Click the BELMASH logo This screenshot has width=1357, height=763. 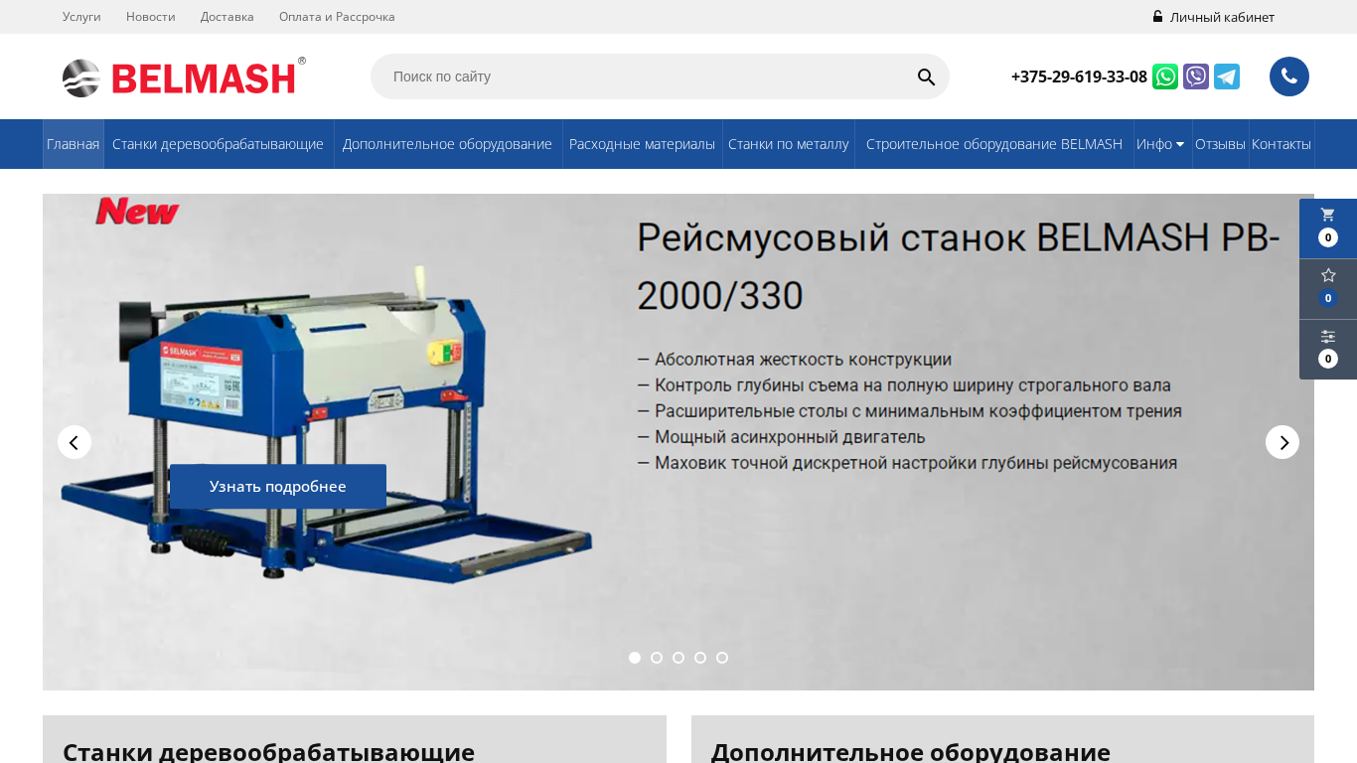pyautogui.click(x=184, y=77)
